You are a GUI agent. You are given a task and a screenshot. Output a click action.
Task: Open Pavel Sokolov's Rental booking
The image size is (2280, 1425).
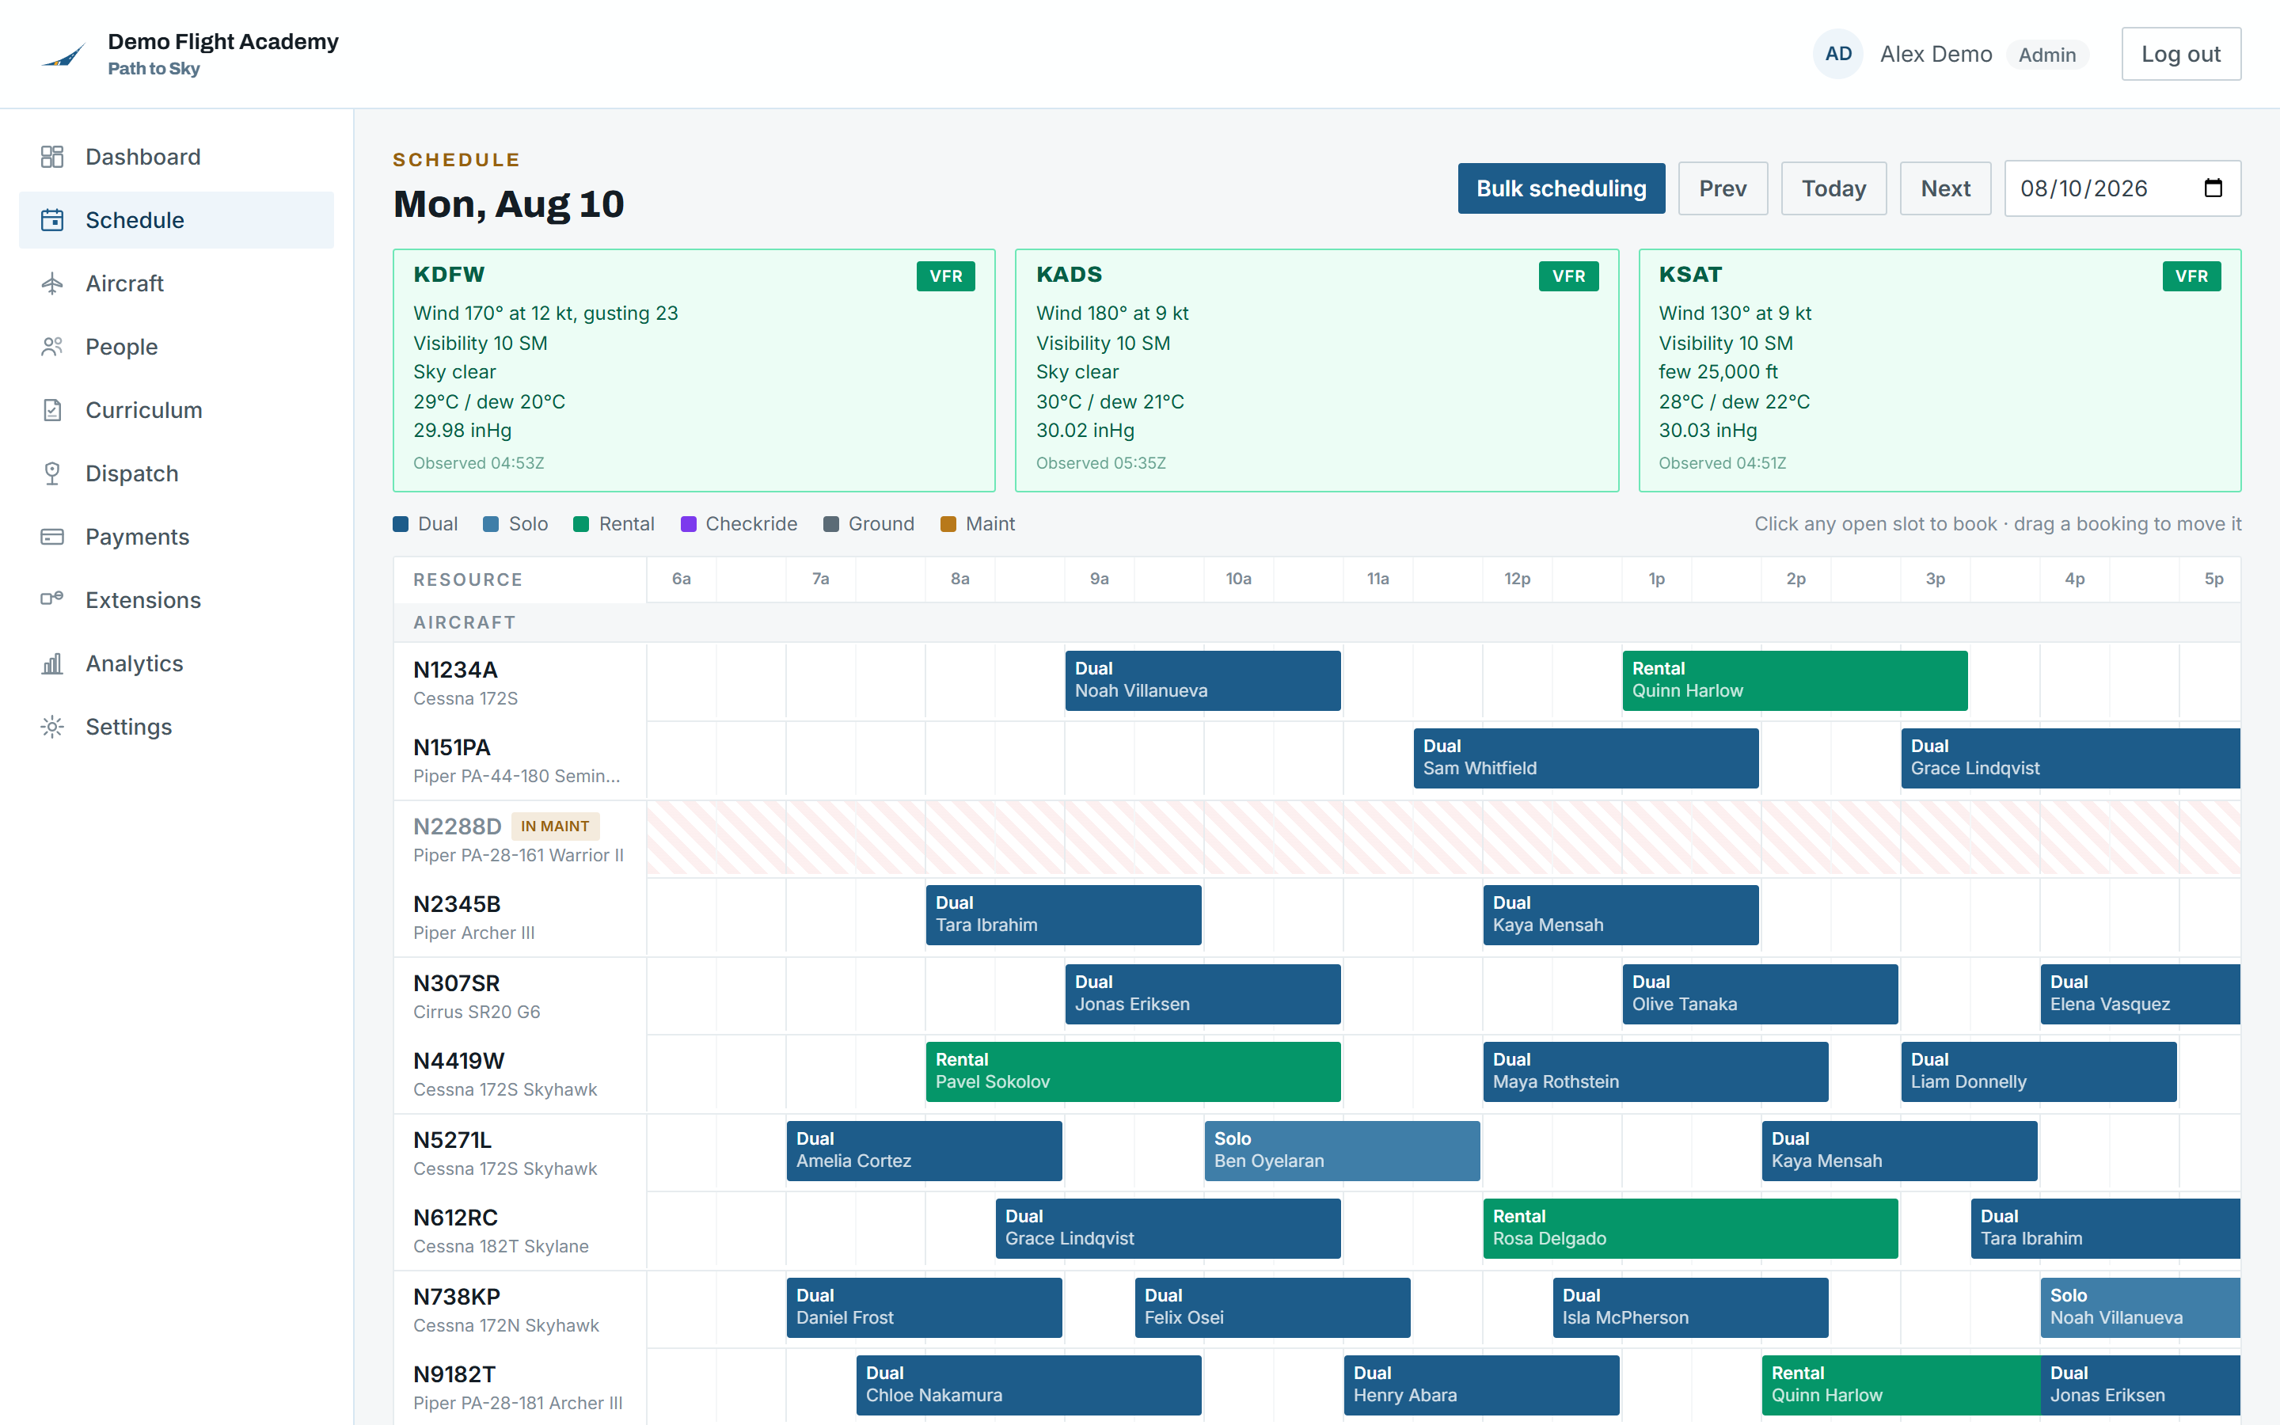pyautogui.click(x=1132, y=1072)
